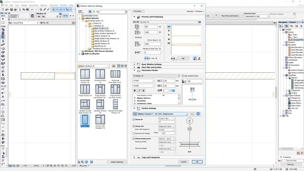
Task: Enable the Nominal Sill Height checkbox
Action: tap(134, 133)
